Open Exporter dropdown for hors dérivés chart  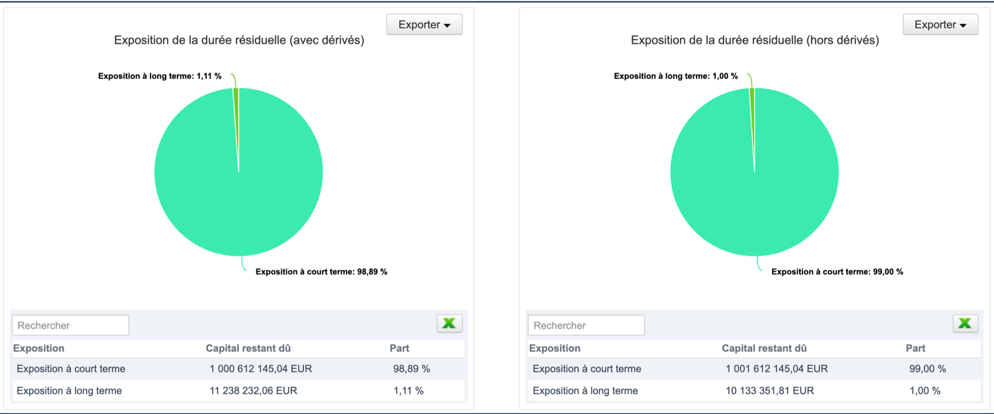click(940, 25)
